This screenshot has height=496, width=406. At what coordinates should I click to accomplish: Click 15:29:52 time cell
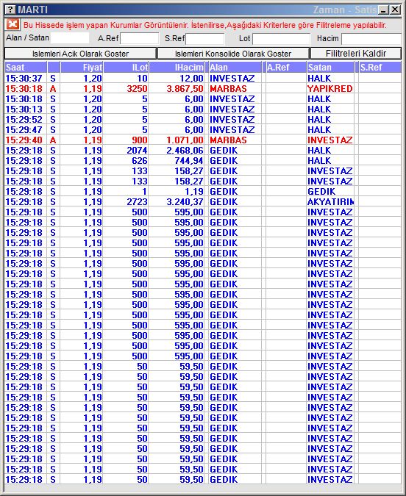click(24, 119)
